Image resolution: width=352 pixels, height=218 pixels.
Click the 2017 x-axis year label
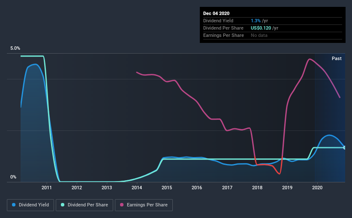point(227,188)
